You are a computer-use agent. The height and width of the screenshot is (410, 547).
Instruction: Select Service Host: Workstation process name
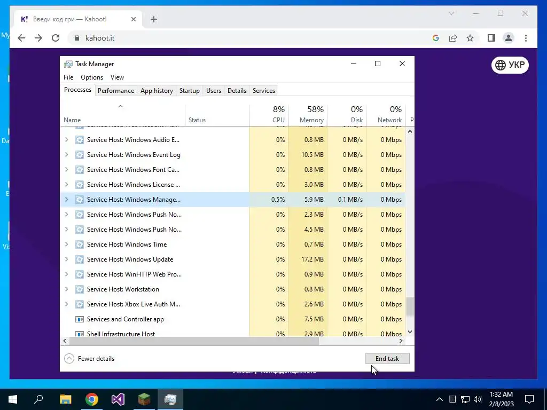point(123,289)
